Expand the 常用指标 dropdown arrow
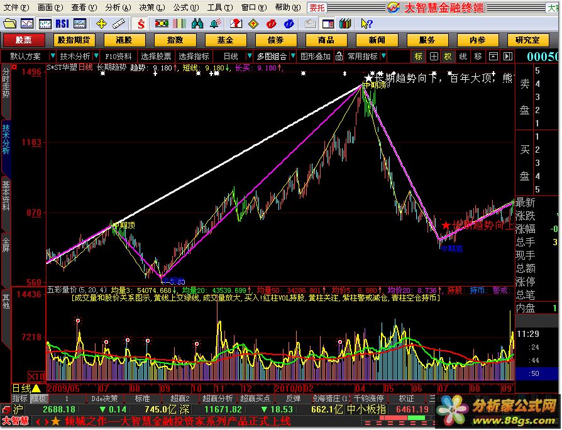This screenshot has height=430, width=562. (x=383, y=56)
